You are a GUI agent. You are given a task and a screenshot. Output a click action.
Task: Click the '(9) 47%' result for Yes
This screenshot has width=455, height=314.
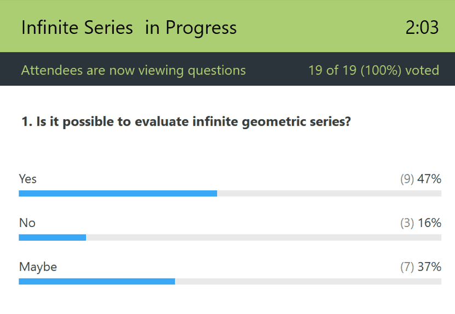[x=420, y=179]
